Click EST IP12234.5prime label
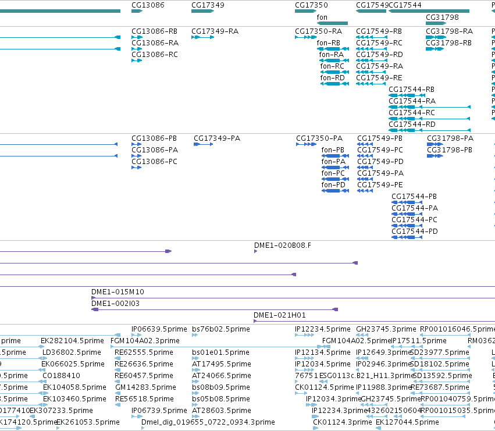Screen dimensions: 495x431 323,329
